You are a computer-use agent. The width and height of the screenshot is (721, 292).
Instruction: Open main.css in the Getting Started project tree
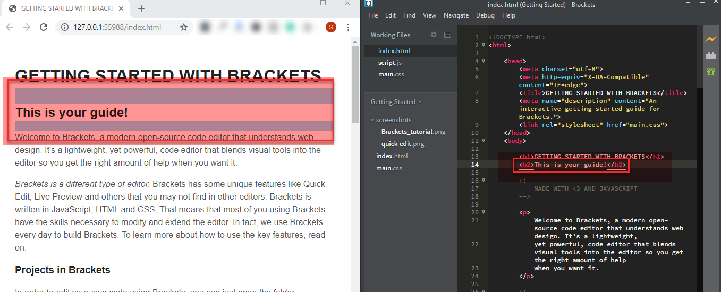(389, 168)
